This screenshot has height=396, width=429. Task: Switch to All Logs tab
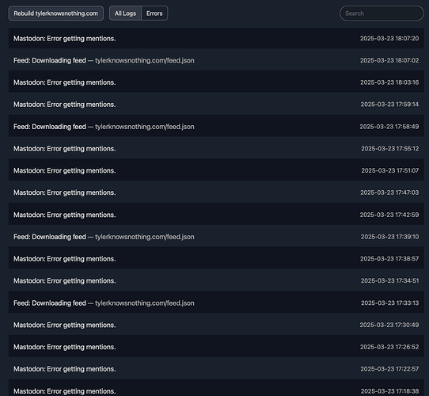[x=125, y=13]
